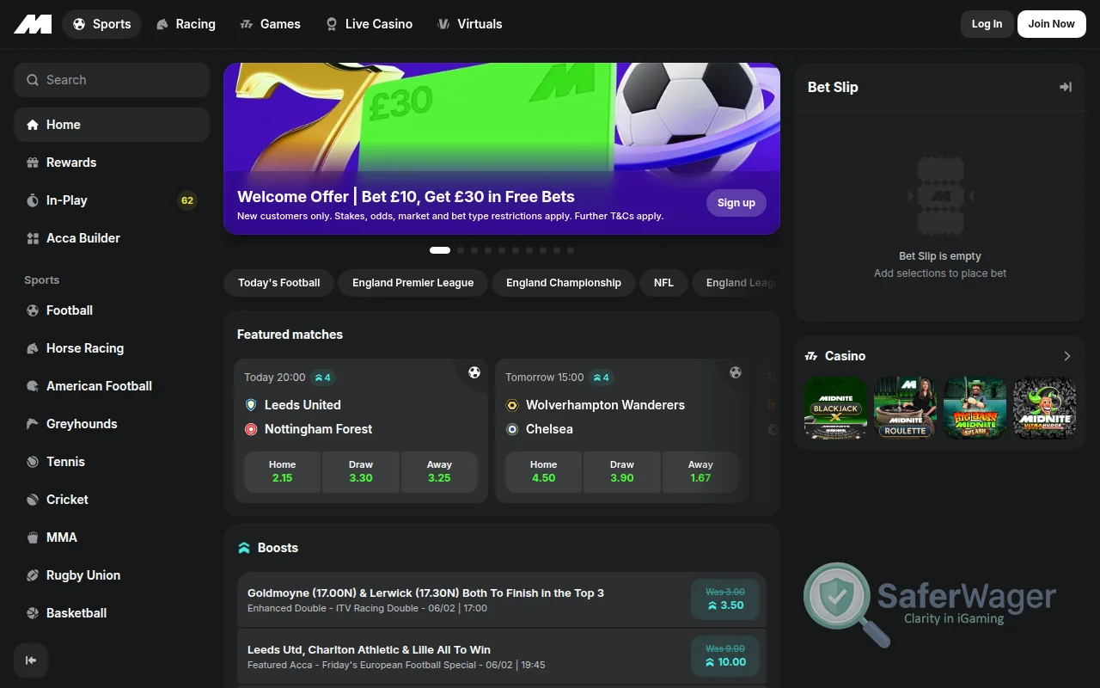1100x688 pixels.
Task: Collapse the left sidebar using the bottom arrow
Action: 31,660
